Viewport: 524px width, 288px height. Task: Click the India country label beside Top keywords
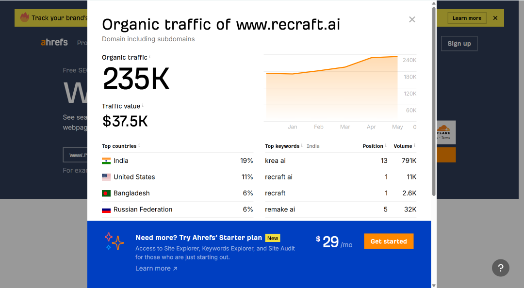pos(313,146)
